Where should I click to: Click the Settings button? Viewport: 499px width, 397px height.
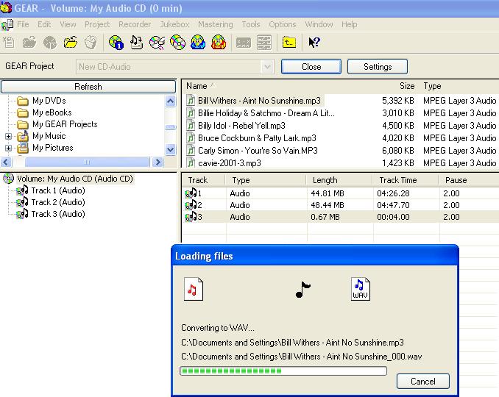(377, 67)
